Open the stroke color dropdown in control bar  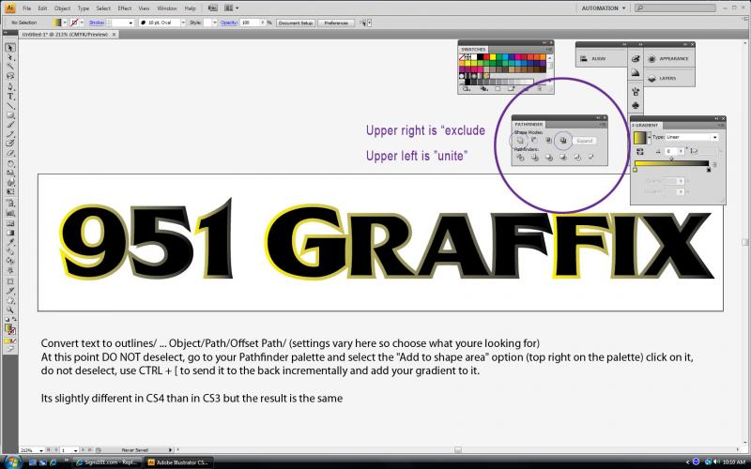[x=82, y=23]
